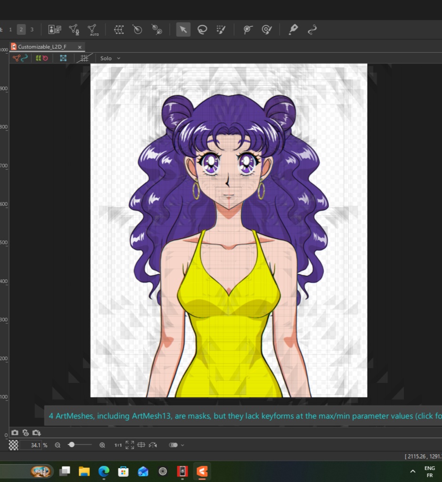Select manual mesh edit tool
This screenshot has height=482, width=442.
(x=74, y=30)
